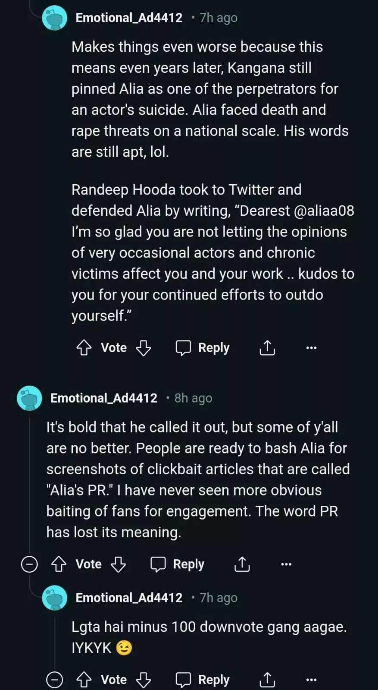Open three-dot menu on "IYKYK" reply
Viewport: 378px width, 690px height.
(x=311, y=680)
